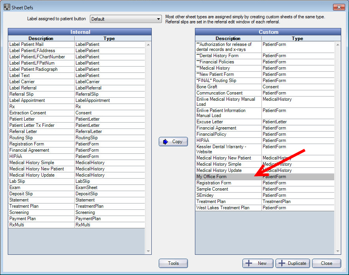Select Authorization for release custom sheet
The image size is (349, 275).
(x=265, y=47)
